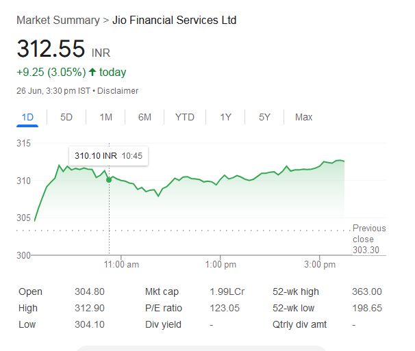
Task: Open the 5Y chart tab
Action: click(x=265, y=117)
